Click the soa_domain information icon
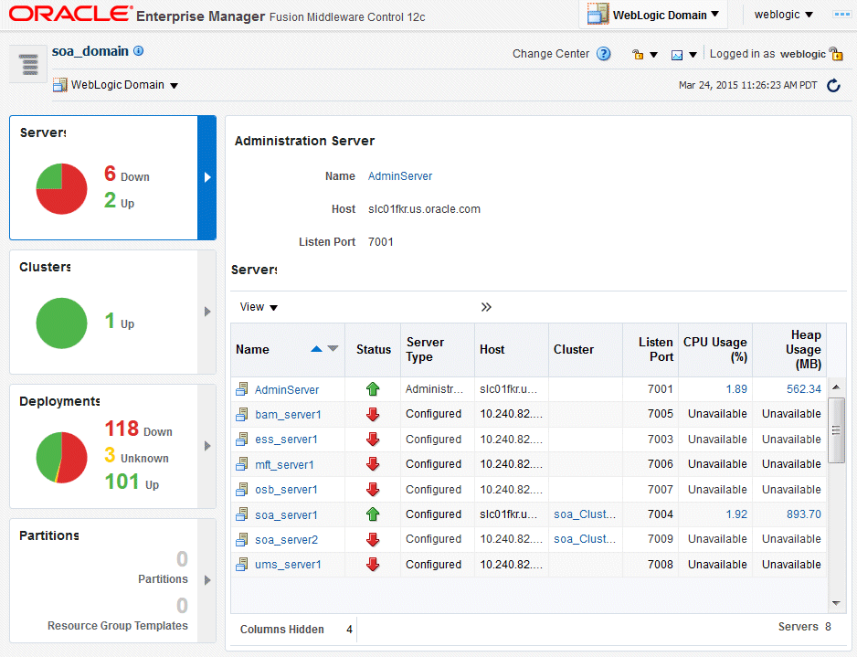Viewport: 857px width, 657px height. coord(139,51)
